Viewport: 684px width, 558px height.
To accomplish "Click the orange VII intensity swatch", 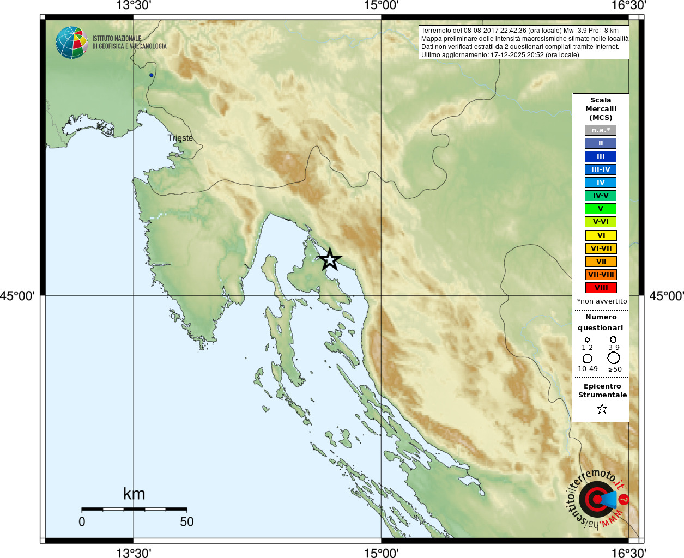I will pos(601,262).
